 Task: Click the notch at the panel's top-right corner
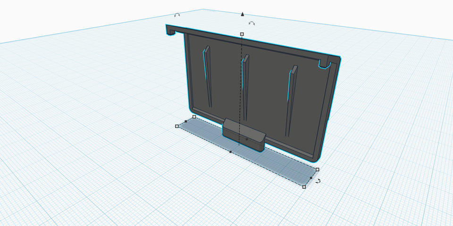[325, 64]
